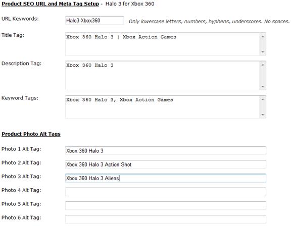
Task: Click the Keyword Tags scrollbar down arrow
Action: (263, 115)
